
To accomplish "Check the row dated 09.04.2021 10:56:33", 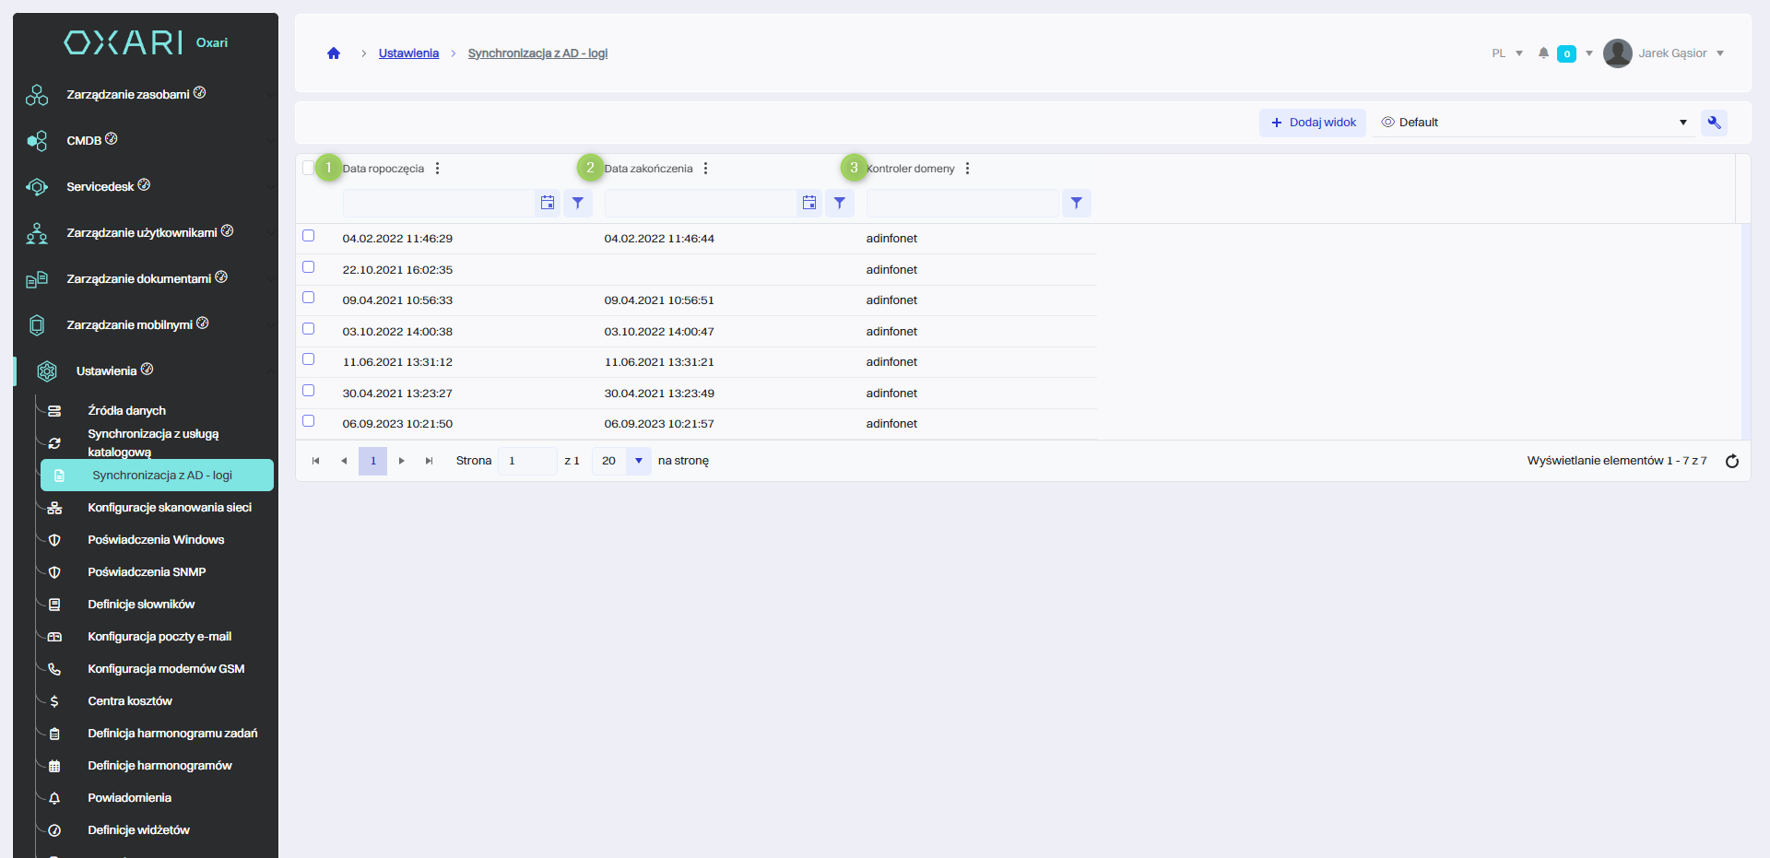I will (x=309, y=298).
